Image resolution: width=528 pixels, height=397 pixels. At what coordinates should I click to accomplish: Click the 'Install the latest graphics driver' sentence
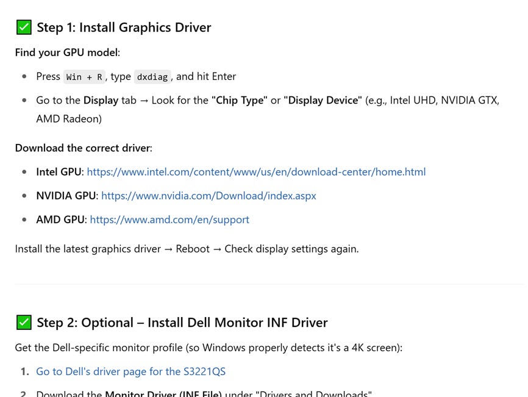pyautogui.click(x=187, y=249)
